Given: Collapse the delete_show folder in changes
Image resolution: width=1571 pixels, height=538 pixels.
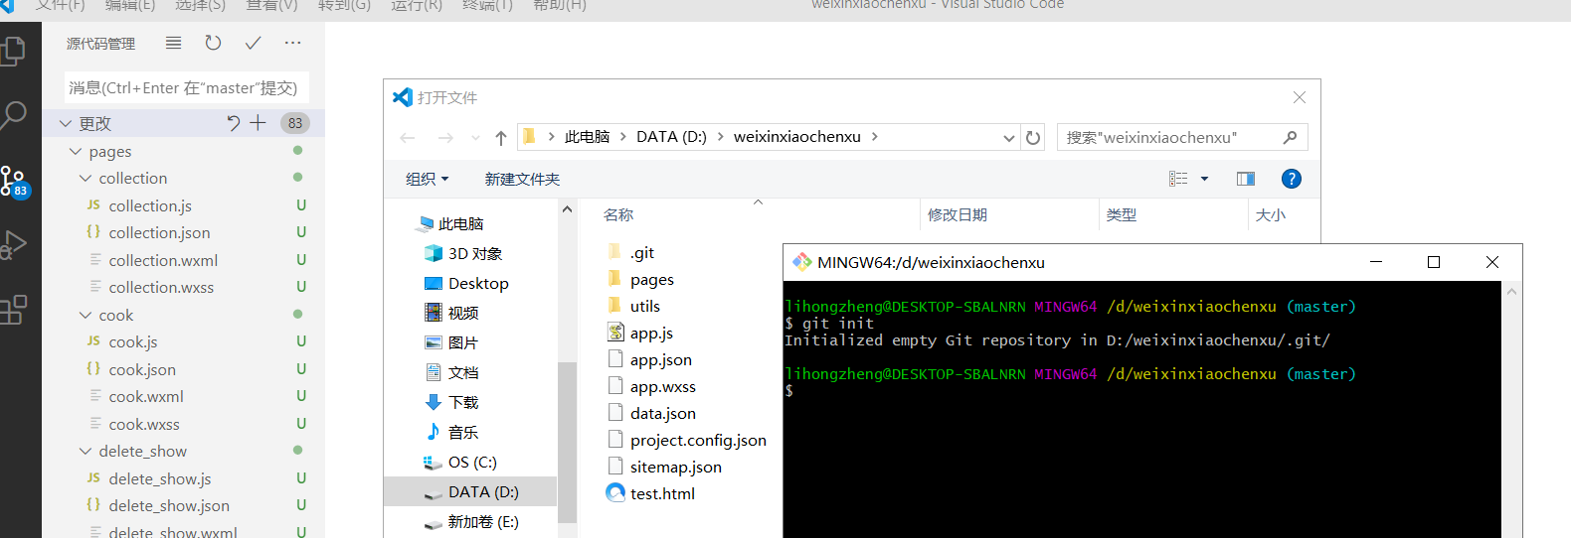Looking at the screenshot, I should point(86,451).
